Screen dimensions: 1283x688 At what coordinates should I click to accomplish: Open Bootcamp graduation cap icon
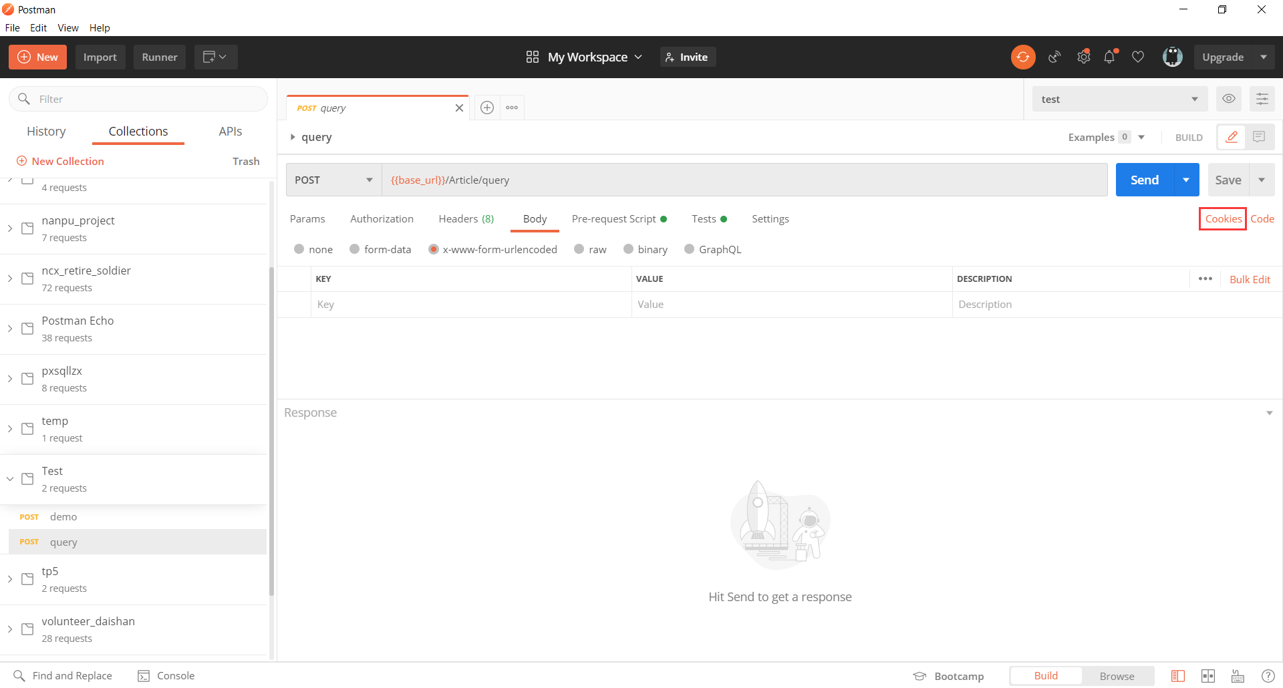click(920, 676)
